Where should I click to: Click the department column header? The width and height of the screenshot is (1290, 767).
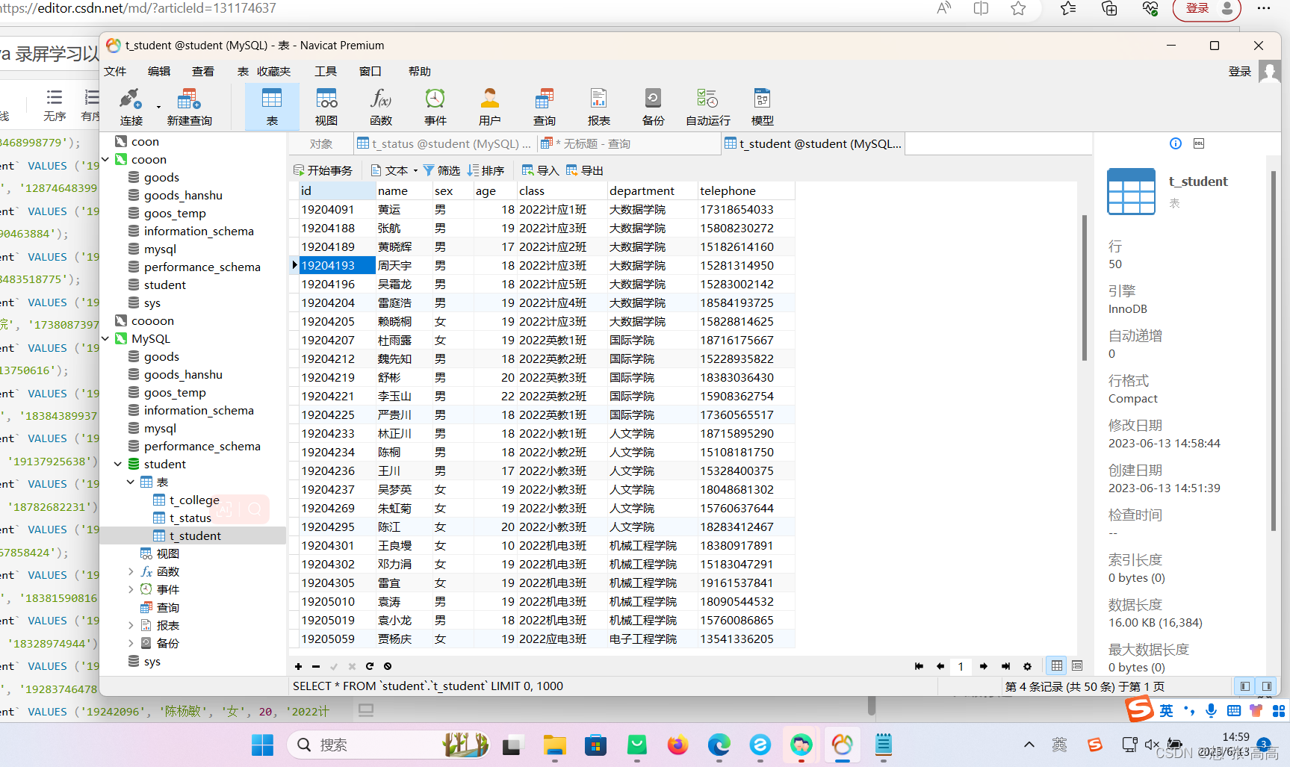point(651,191)
